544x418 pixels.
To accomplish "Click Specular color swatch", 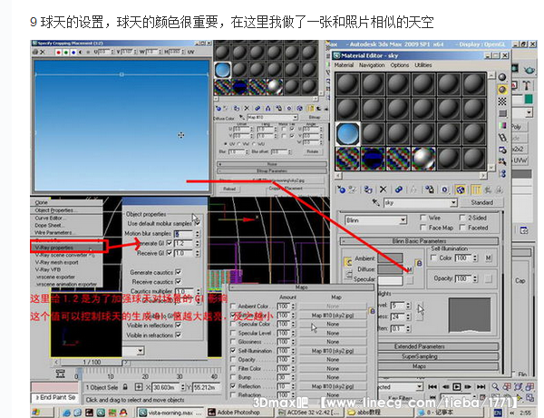I will tap(390, 280).
